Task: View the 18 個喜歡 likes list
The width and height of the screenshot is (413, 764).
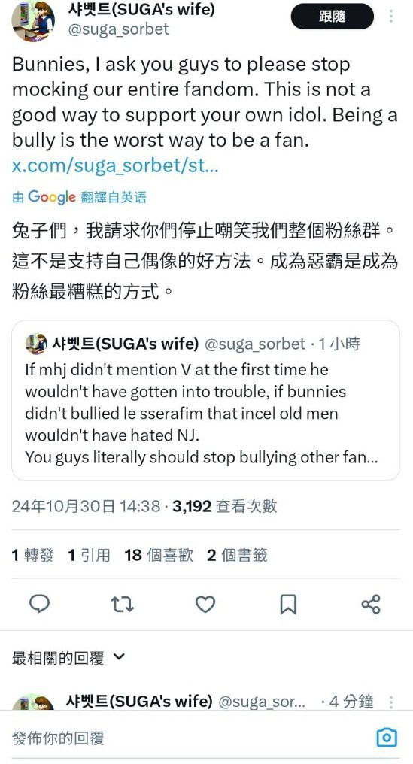Action: pos(159,555)
